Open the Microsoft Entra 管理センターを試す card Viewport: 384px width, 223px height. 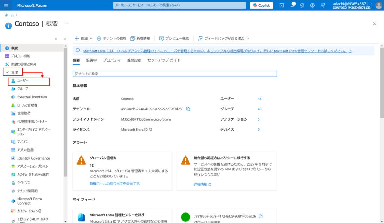point(122,216)
